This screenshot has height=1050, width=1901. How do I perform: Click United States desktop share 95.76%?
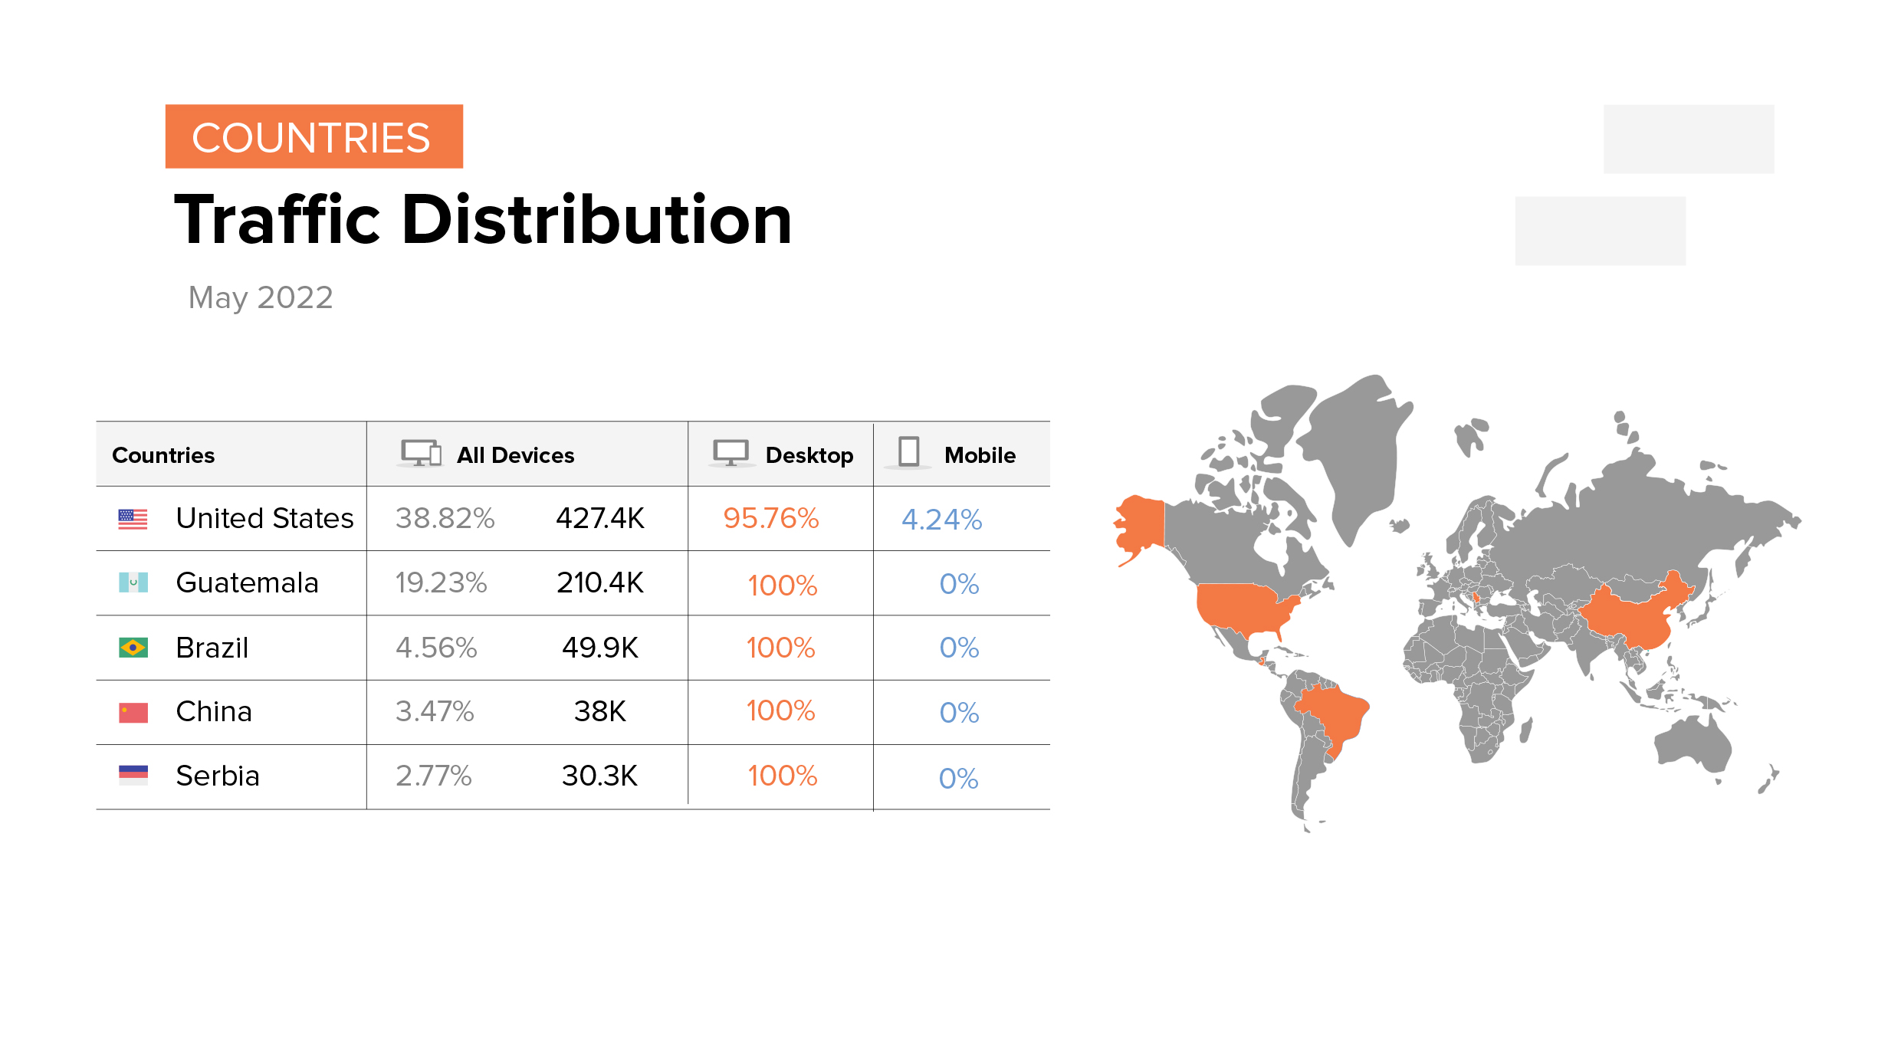pyautogui.click(x=770, y=519)
